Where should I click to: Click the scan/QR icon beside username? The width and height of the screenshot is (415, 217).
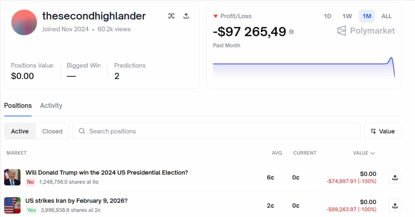(171, 16)
